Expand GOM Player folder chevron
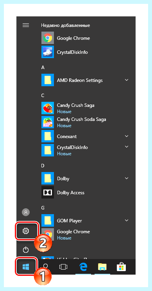This screenshot has height=291, width=152. tap(127, 220)
